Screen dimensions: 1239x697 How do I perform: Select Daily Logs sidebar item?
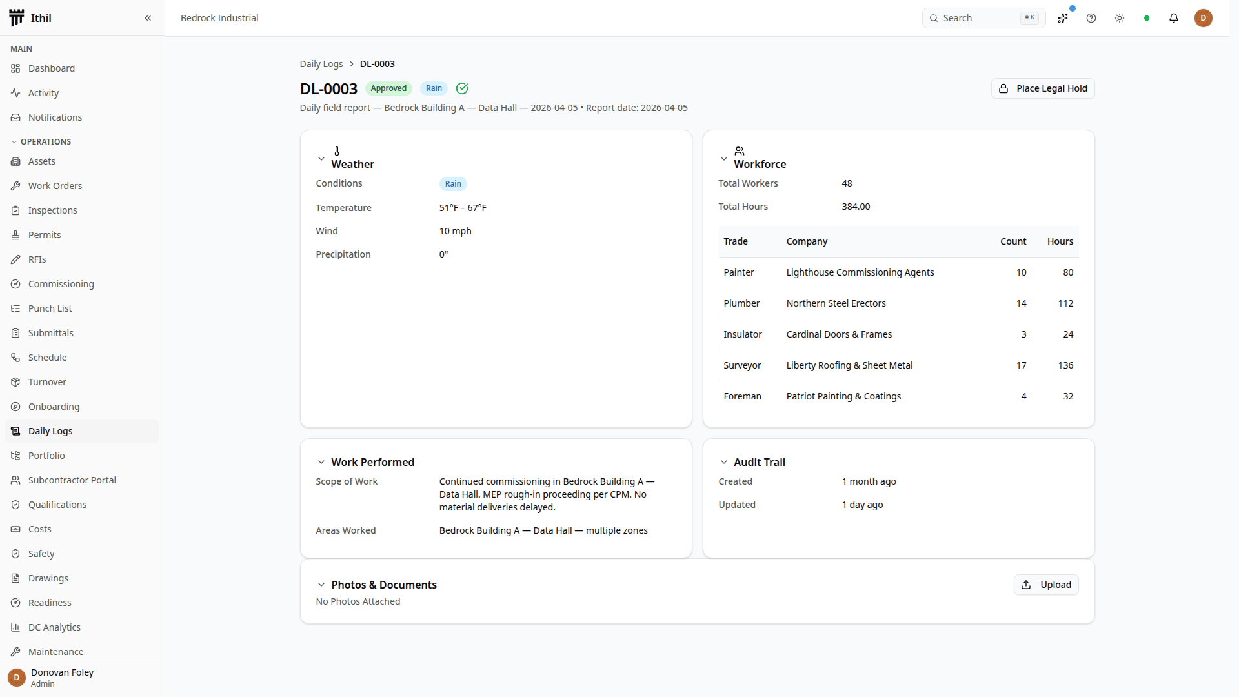82,431
